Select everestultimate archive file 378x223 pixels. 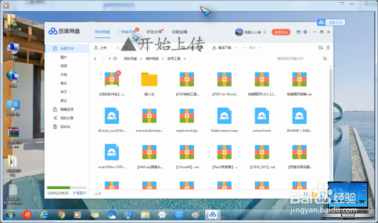[x=149, y=116]
